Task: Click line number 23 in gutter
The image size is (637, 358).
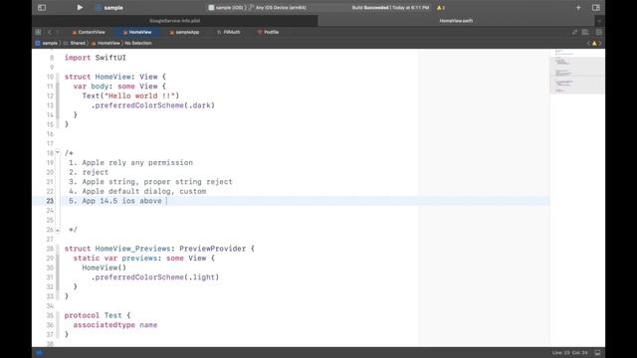Action: click(x=50, y=201)
